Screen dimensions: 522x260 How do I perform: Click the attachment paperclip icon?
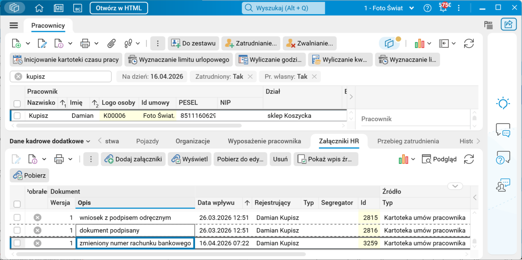point(111,43)
